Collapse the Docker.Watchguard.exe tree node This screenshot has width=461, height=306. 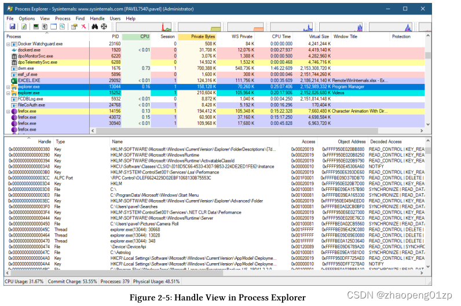[x=8, y=44]
